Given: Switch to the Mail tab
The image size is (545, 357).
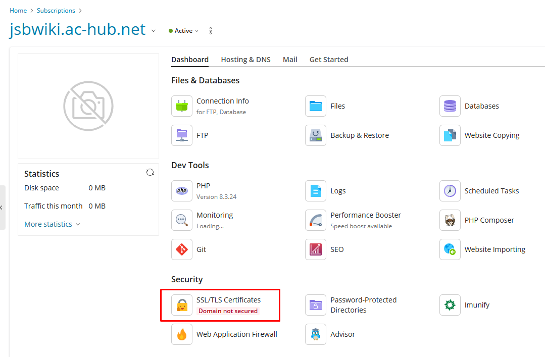Looking at the screenshot, I should pos(290,60).
